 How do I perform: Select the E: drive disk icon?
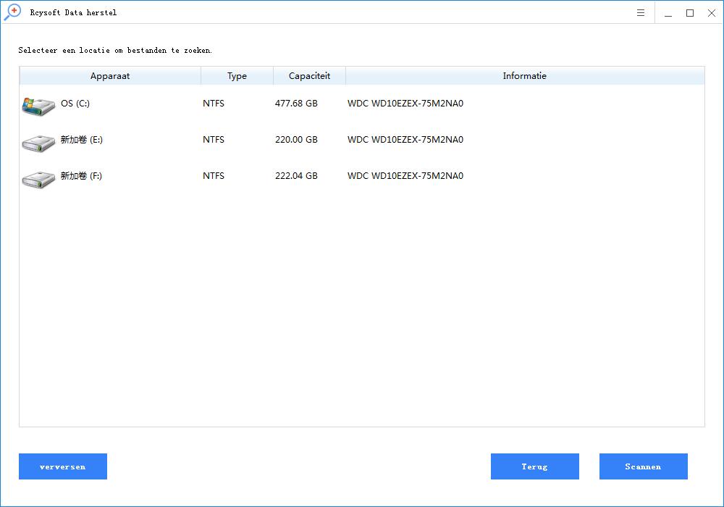(x=38, y=142)
